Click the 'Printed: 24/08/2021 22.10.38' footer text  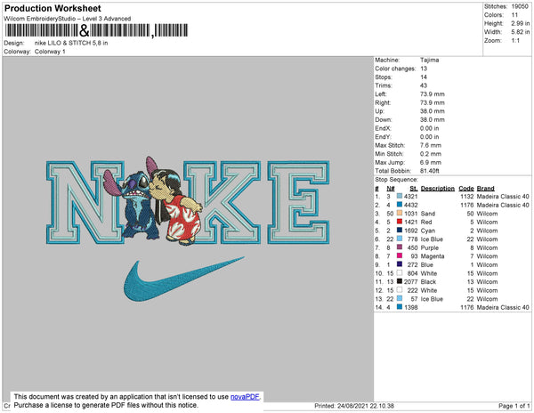pos(354,406)
